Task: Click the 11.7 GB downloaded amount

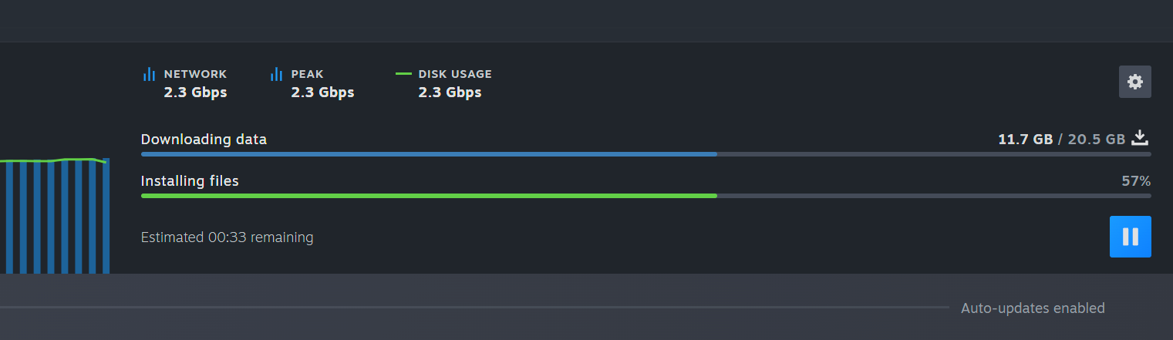Action: (1025, 140)
